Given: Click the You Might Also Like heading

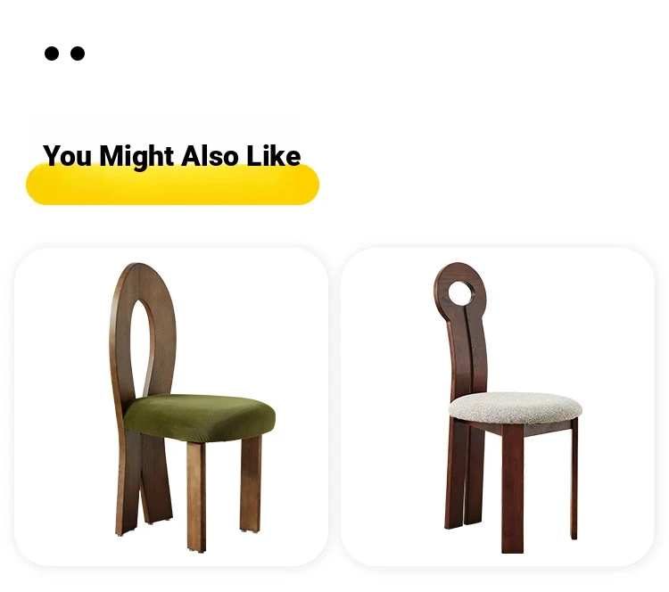Looking at the screenshot, I should coord(171,156).
